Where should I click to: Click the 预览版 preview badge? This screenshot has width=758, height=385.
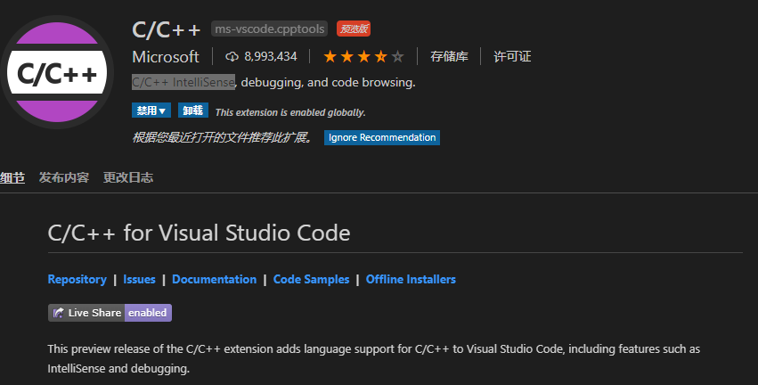tap(354, 29)
